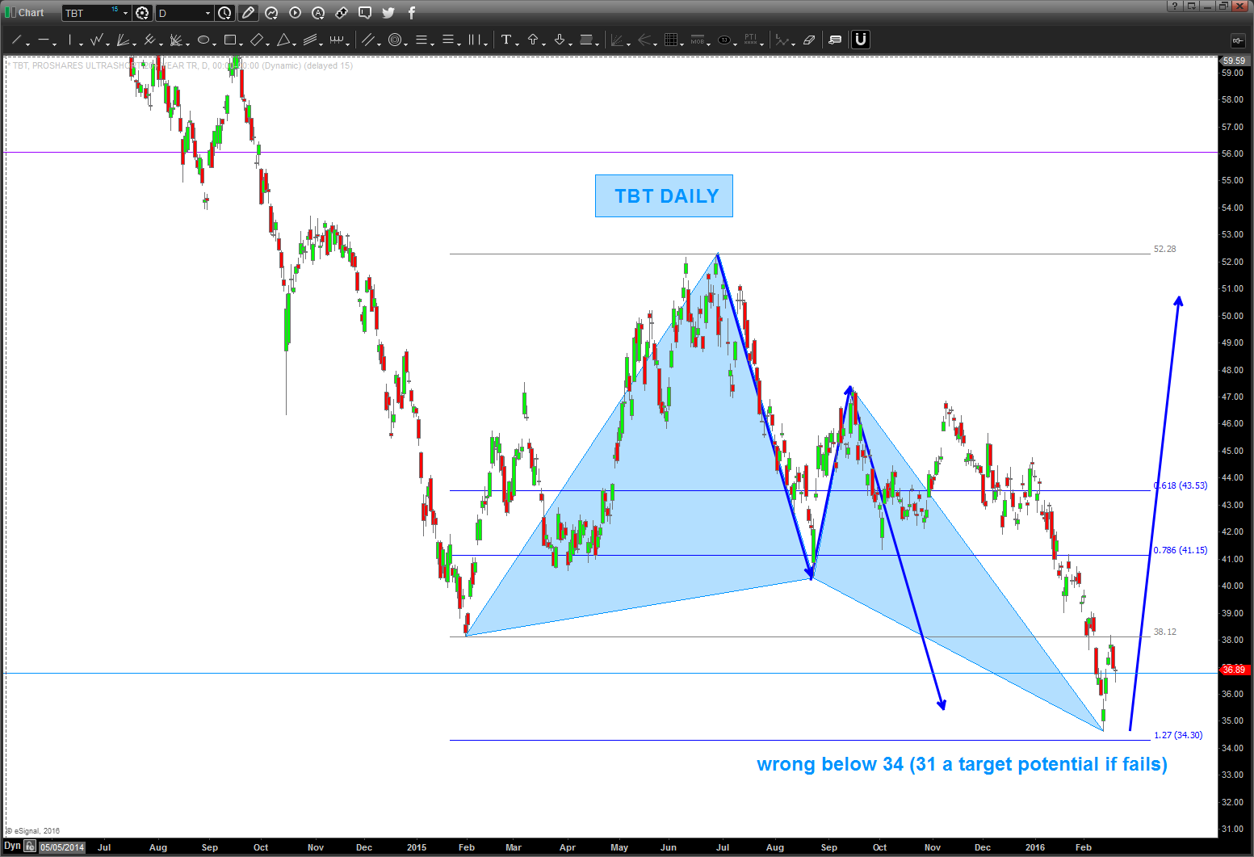The width and height of the screenshot is (1254, 857).
Task: Choose the Fibonacci circles tool
Action: [395, 40]
